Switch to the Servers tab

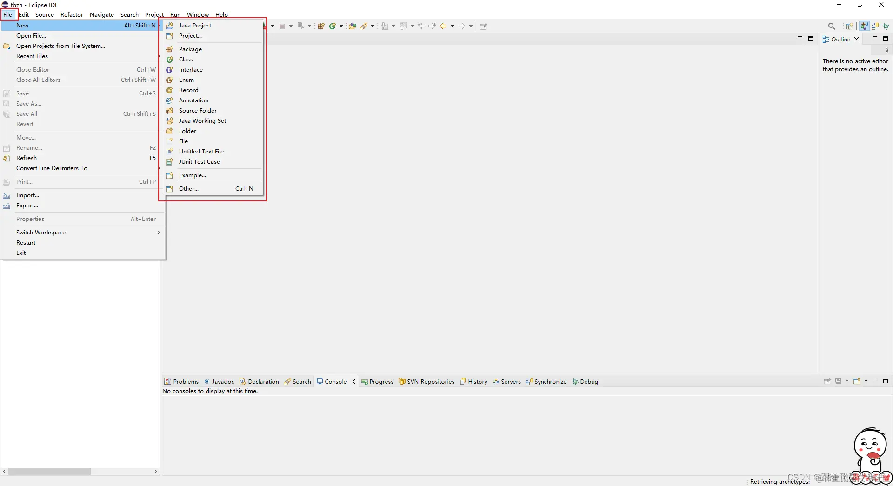pyautogui.click(x=507, y=382)
